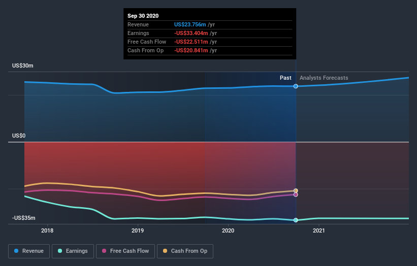Click the Analysts Forecasts label
417x266 pixels.
(324, 78)
